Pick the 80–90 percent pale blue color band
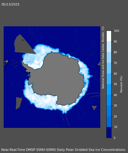This screenshot has width=128, height=153. (x=109, y=47)
